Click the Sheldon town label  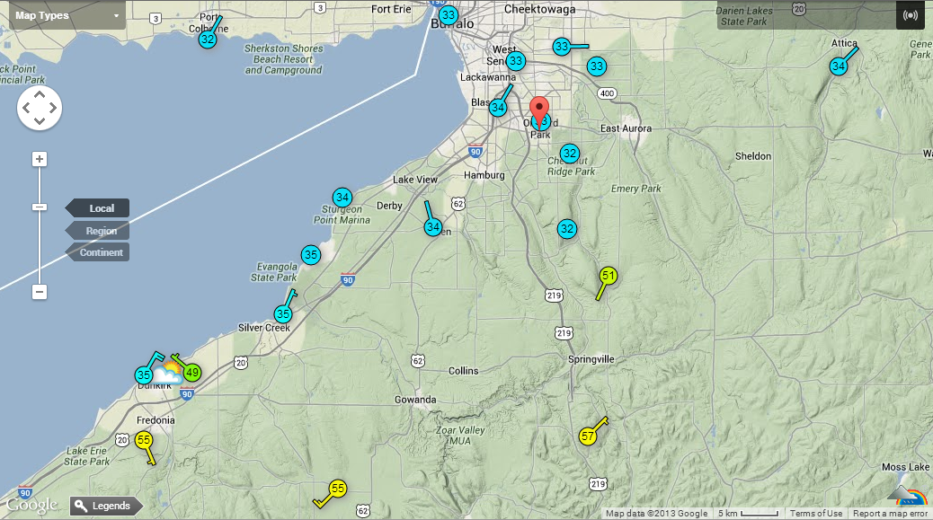click(x=753, y=156)
